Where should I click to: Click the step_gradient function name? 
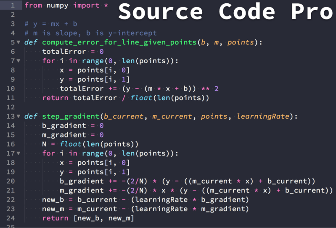pos(71,117)
